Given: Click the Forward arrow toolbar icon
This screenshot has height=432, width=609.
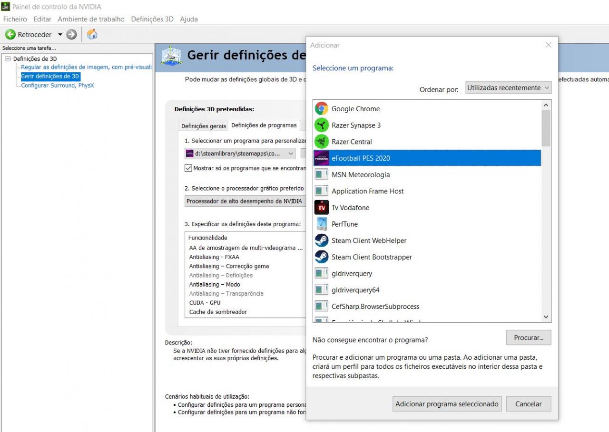Looking at the screenshot, I should [x=71, y=34].
